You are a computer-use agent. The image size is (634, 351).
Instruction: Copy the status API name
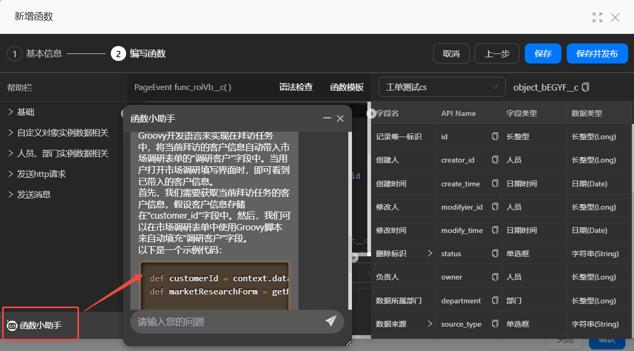click(x=495, y=254)
